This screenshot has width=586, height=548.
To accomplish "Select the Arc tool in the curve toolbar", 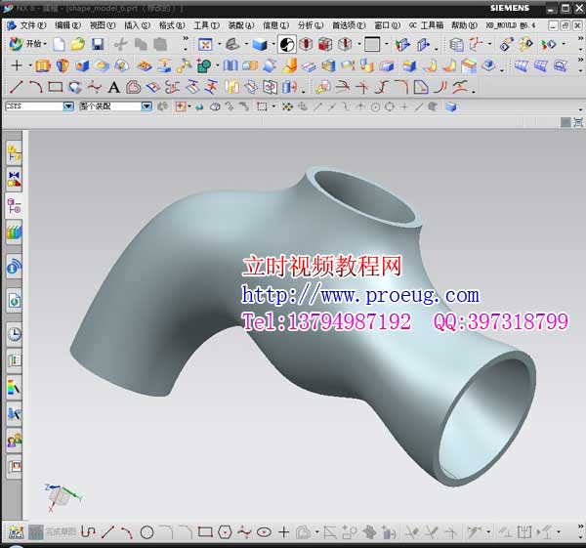I will pyautogui.click(x=35, y=88).
